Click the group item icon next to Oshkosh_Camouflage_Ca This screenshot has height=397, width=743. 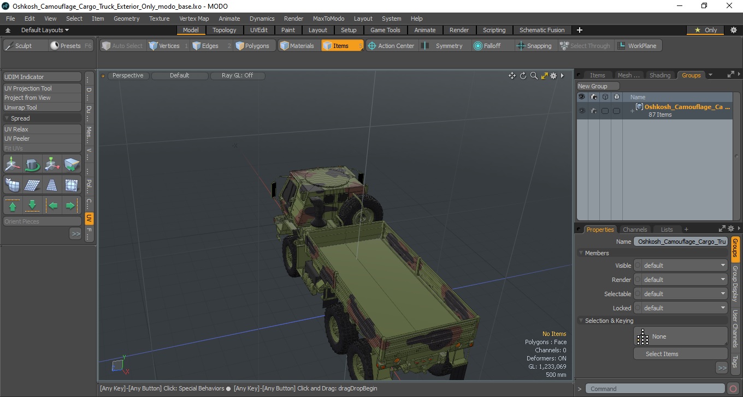pos(639,107)
